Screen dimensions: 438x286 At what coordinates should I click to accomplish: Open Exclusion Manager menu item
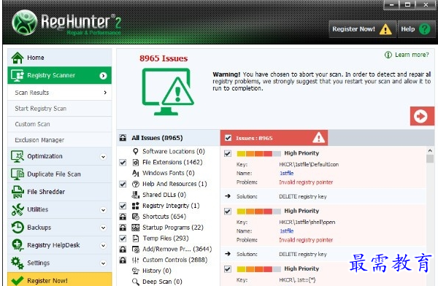click(x=60, y=140)
